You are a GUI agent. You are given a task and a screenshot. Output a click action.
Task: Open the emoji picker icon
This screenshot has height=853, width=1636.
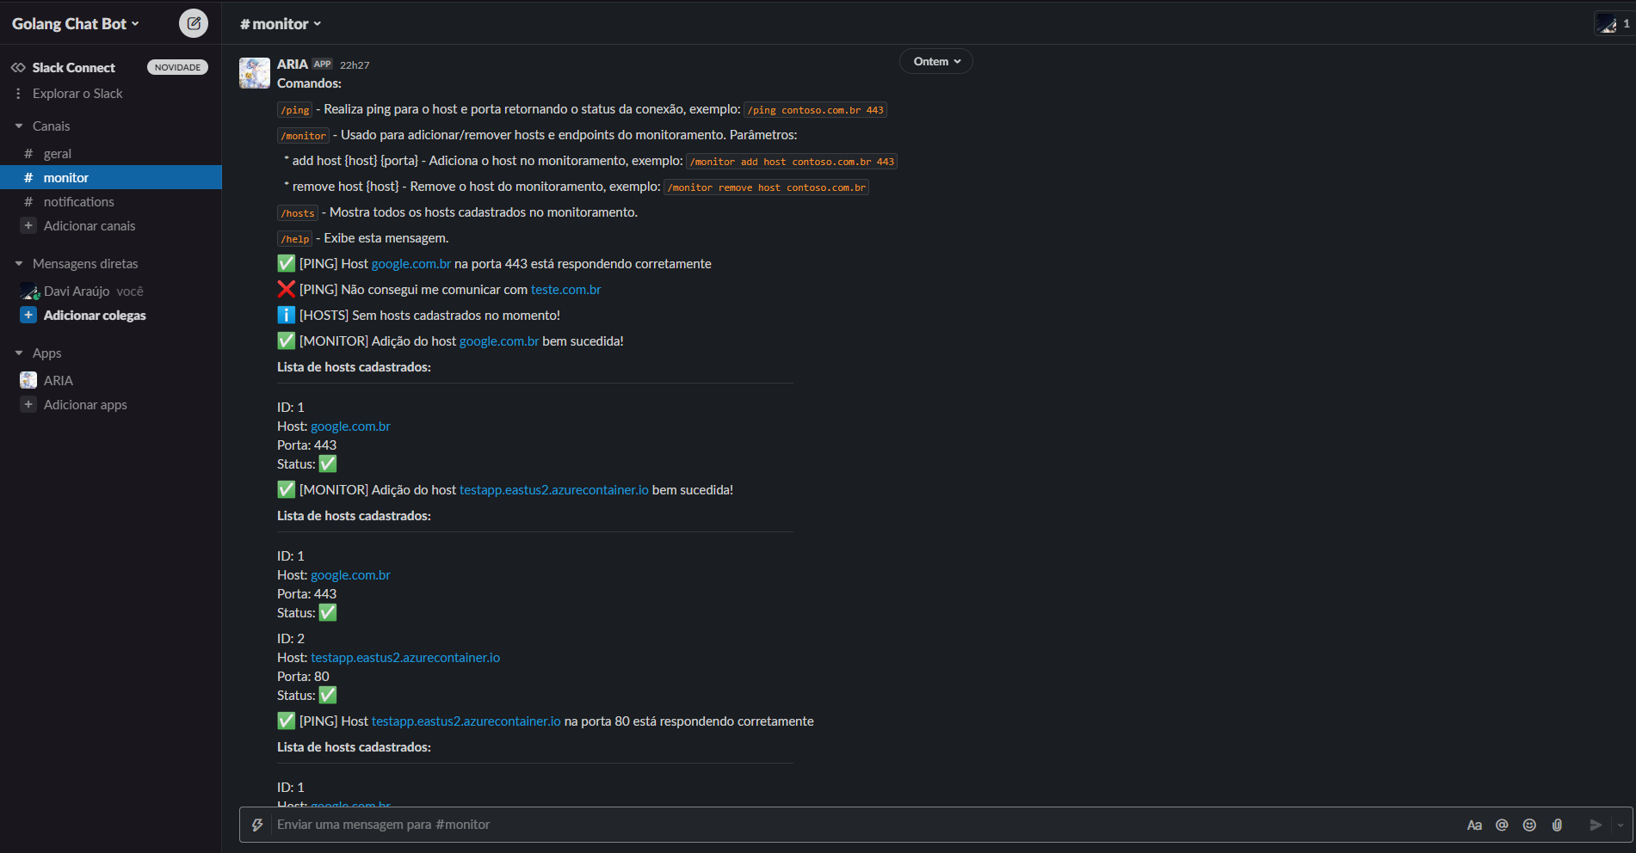1529,824
